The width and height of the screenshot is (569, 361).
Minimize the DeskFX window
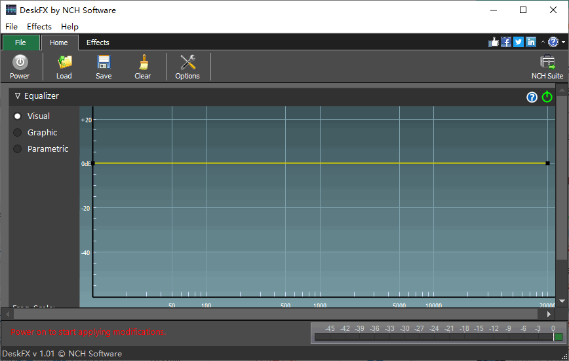[x=494, y=10]
